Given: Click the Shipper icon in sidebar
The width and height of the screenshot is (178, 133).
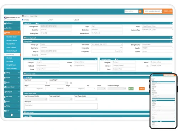Looking at the screenshot, I should click(5, 78).
